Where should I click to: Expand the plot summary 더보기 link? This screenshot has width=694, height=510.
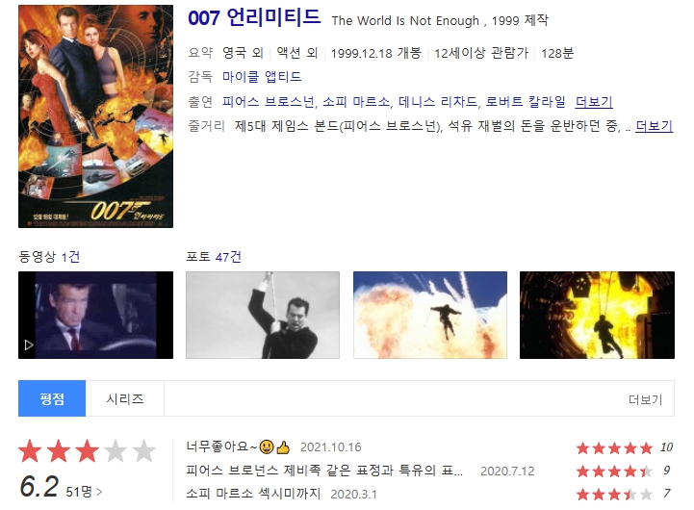point(655,126)
